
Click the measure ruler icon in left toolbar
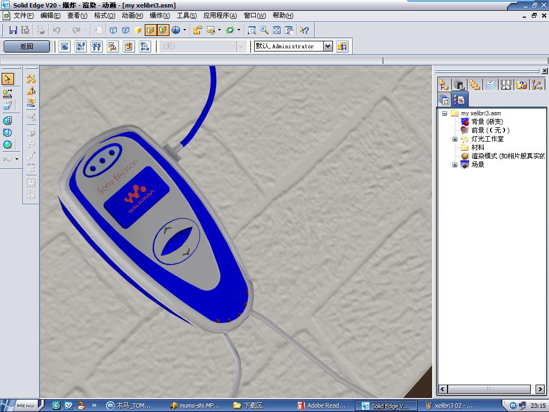point(8,93)
